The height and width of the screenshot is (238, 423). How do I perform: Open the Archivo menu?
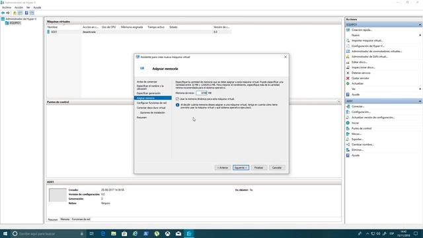[x=7, y=7]
